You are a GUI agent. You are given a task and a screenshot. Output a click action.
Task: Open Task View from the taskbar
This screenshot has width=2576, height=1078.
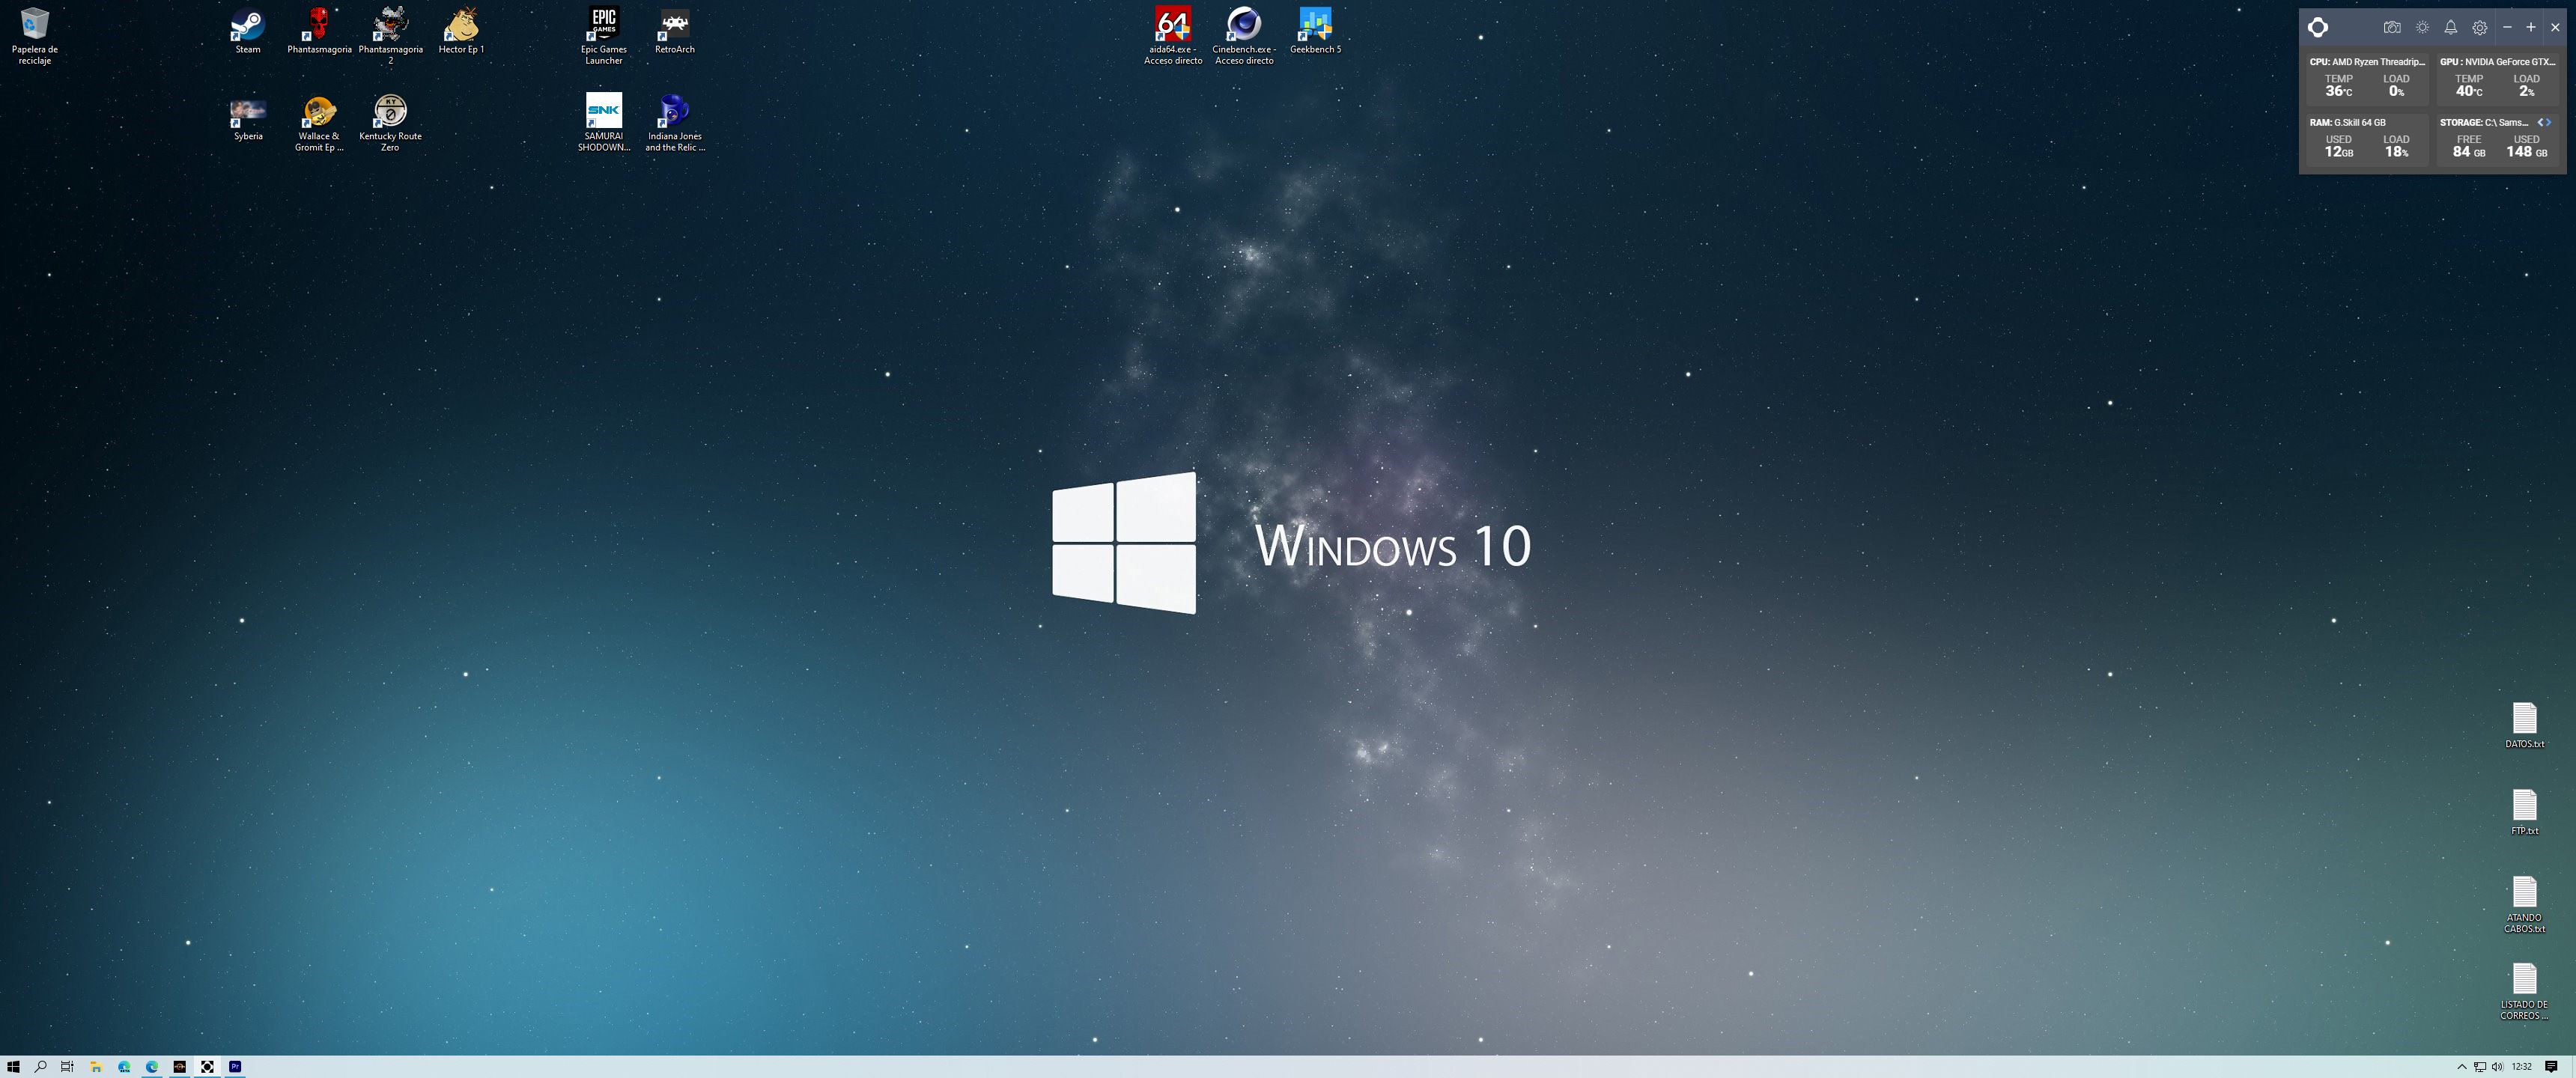click(67, 1066)
